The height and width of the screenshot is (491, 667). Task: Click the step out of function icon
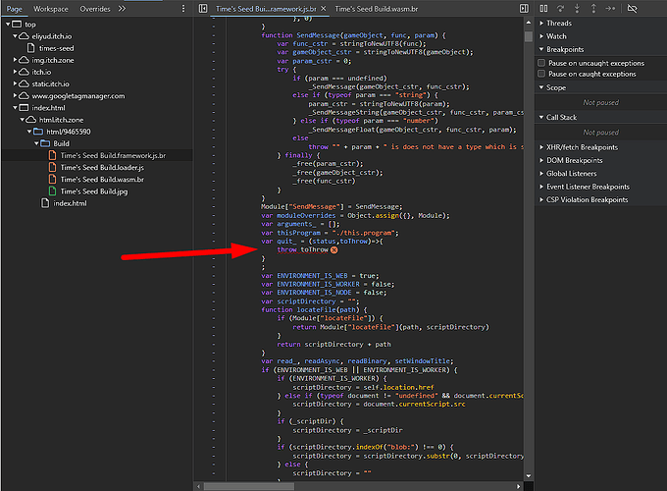(594, 8)
